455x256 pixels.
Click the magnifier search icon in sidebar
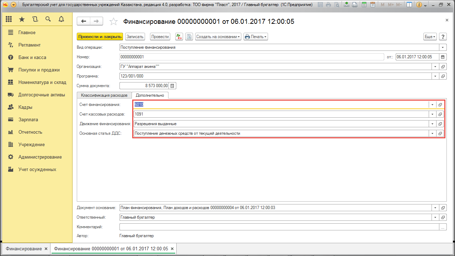48,19
